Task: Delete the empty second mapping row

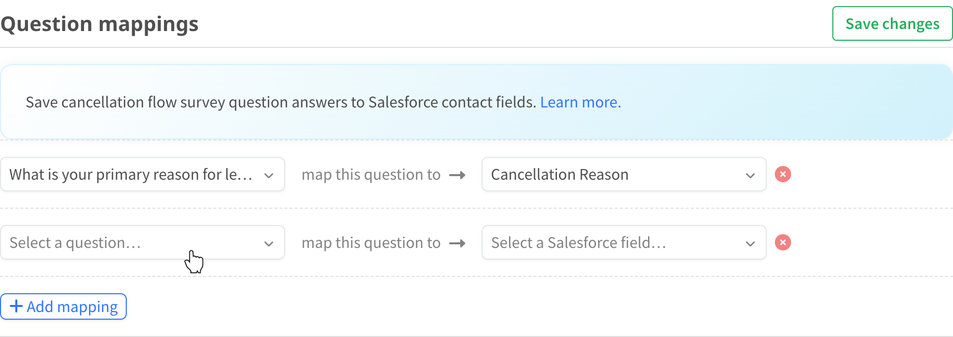Action: tap(783, 242)
